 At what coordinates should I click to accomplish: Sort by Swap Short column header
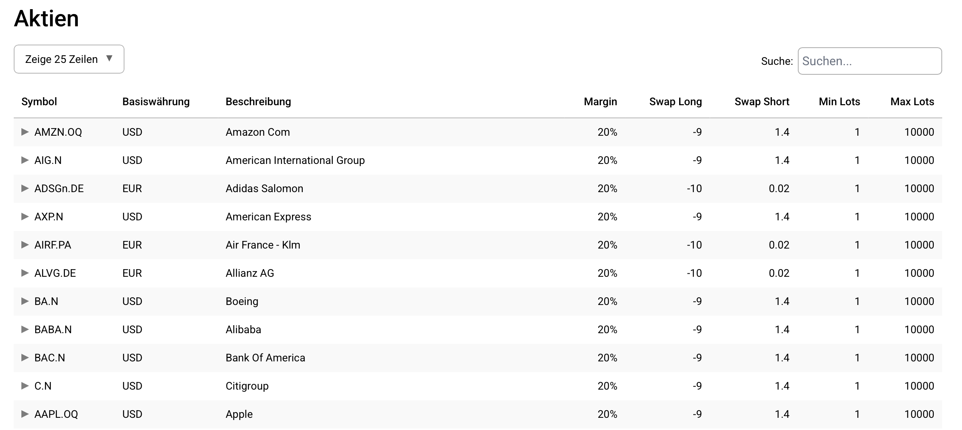tap(762, 102)
